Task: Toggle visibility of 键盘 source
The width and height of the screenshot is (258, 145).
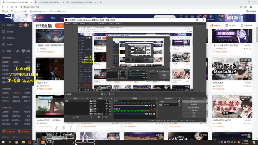Action: click(107, 106)
